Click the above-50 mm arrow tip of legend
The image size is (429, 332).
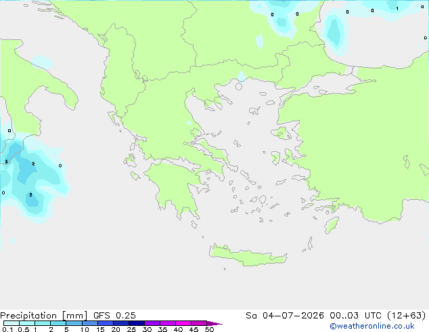click(x=214, y=323)
